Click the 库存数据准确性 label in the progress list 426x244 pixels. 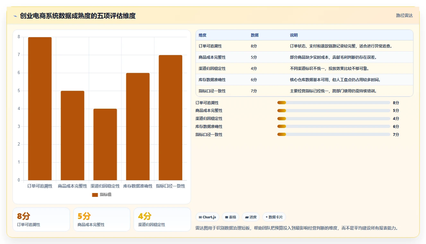pos(209,126)
